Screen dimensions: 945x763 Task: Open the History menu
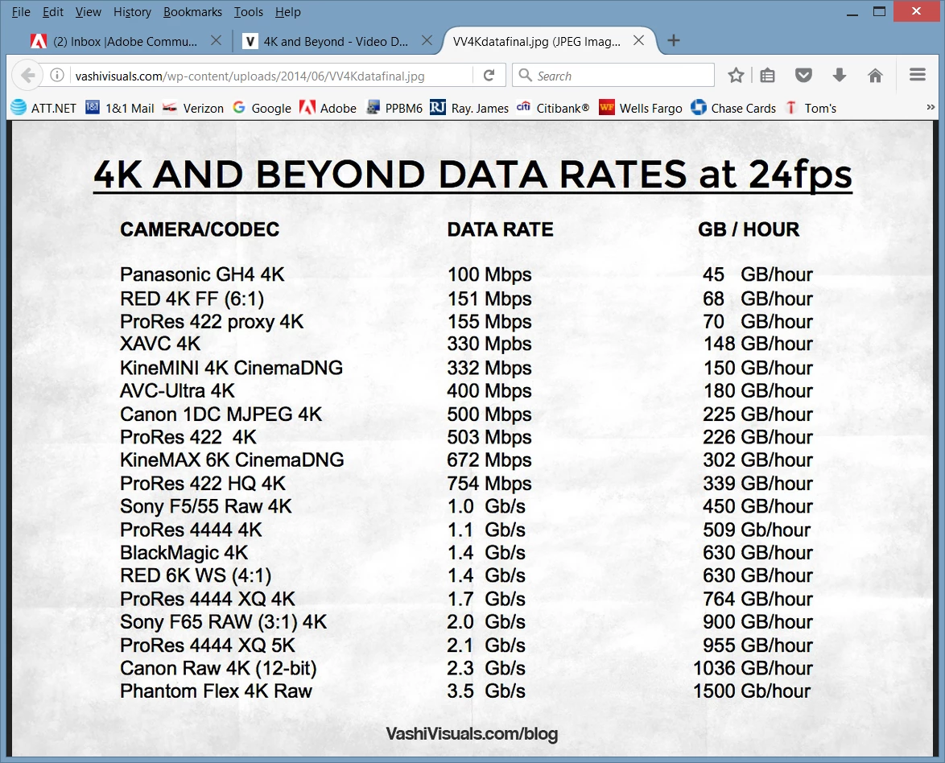132,11
